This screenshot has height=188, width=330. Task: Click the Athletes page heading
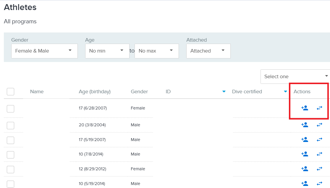click(x=20, y=7)
